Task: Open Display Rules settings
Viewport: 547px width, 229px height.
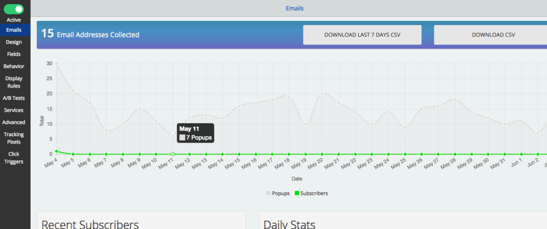Action: tap(13, 82)
